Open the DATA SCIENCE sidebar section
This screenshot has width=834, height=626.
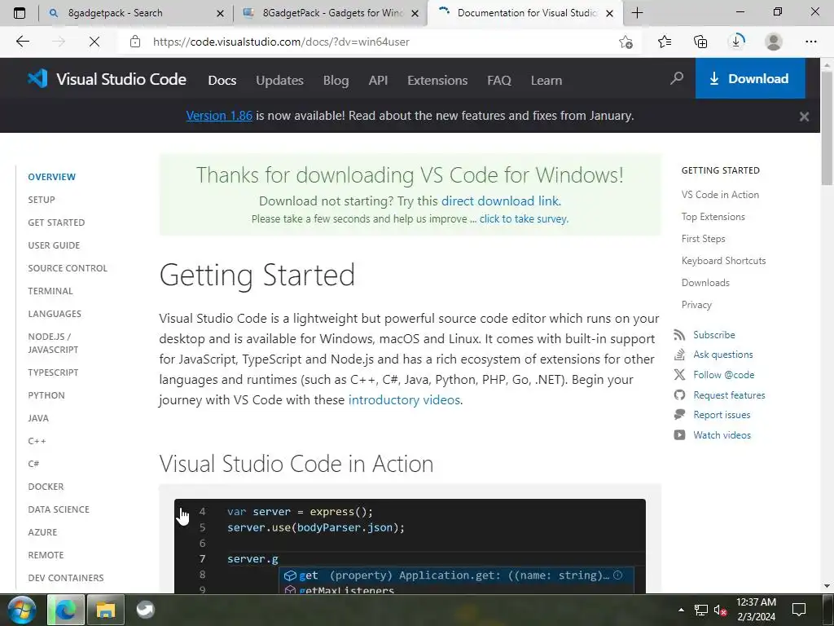pyautogui.click(x=59, y=509)
